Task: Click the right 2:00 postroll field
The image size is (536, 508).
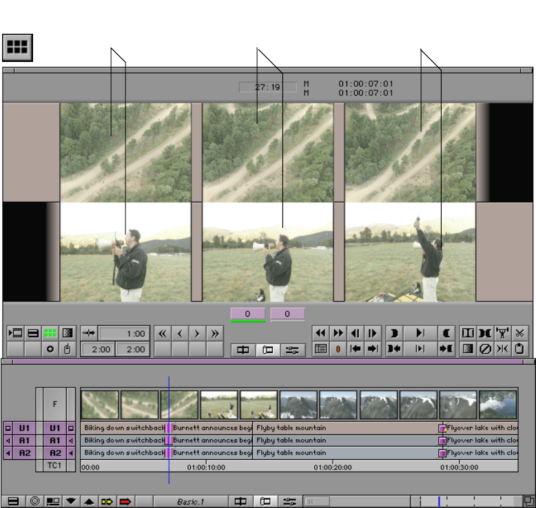Action: click(x=133, y=350)
